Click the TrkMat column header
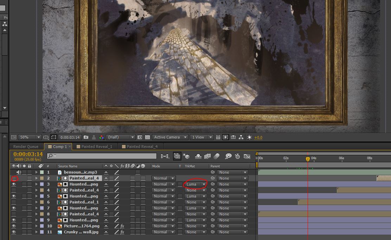 click(190, 166)
